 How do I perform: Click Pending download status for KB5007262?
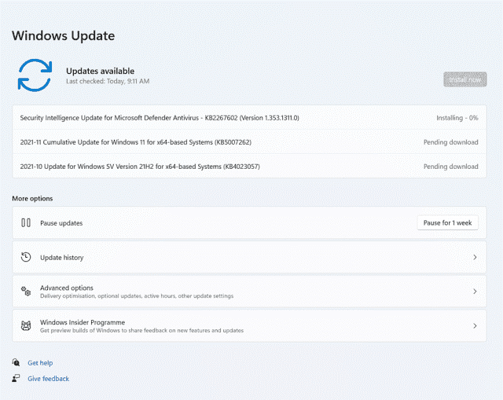point(450,142)
